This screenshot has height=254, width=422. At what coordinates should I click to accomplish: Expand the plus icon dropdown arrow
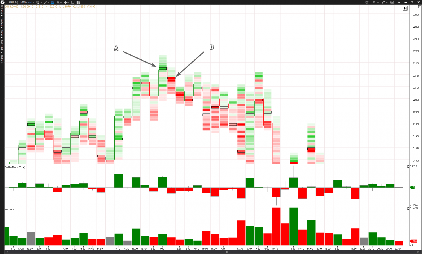68,3
